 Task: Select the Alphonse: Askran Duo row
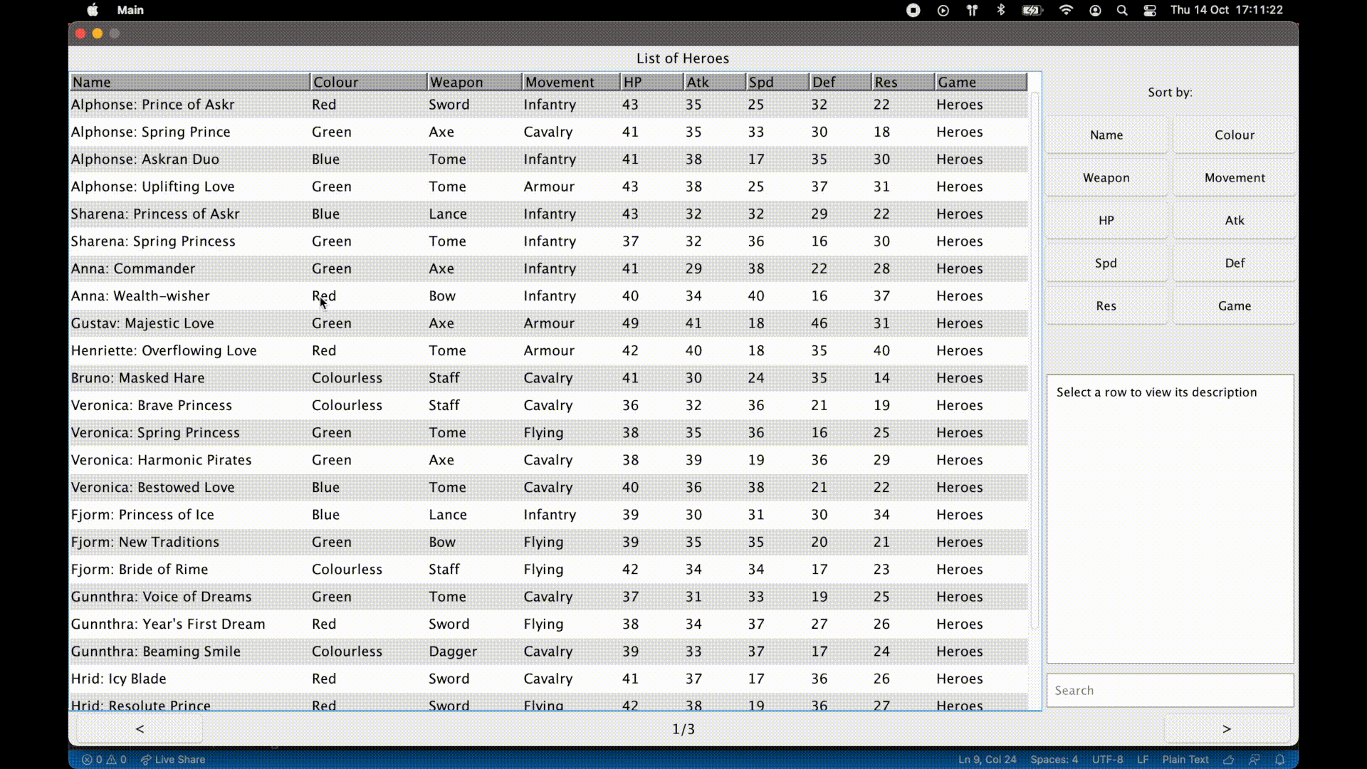pos(549,159)
